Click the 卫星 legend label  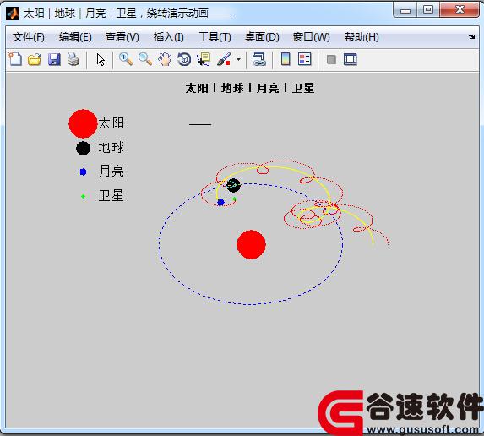(111, 195)
